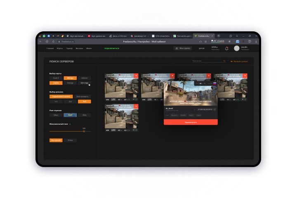Click the blue extension icon in browser toolbar
Screen dimensions: 297x198
(238, 41)
